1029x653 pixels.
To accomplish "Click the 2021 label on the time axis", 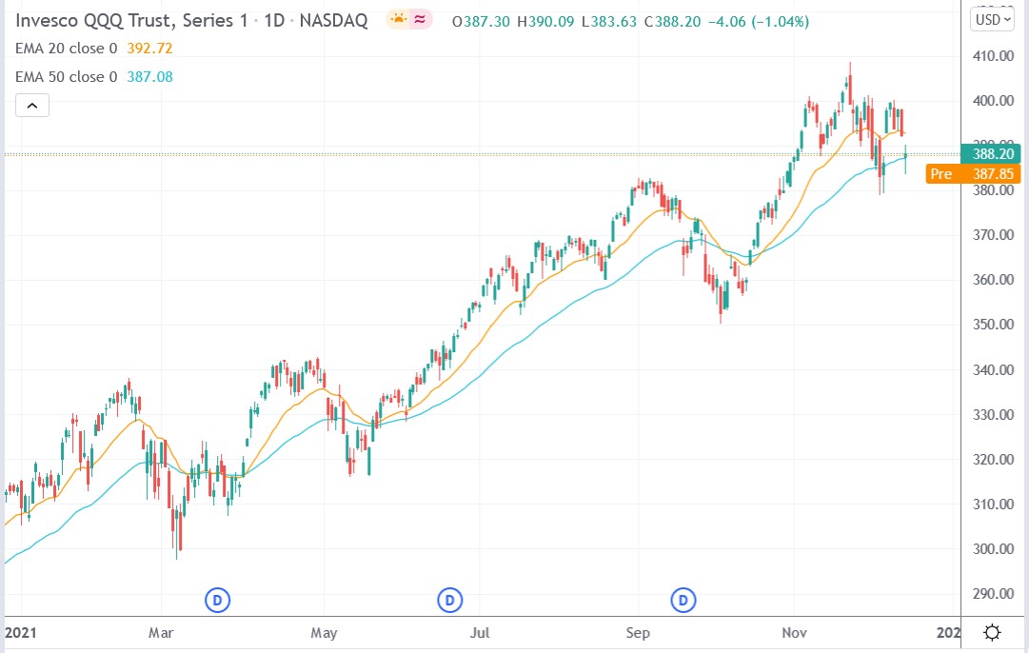I will [x=22, y=632].
